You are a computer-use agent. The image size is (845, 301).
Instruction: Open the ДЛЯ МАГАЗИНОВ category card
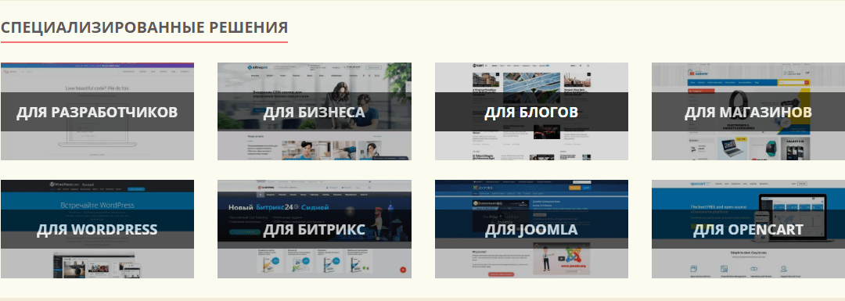click(748, 112)
